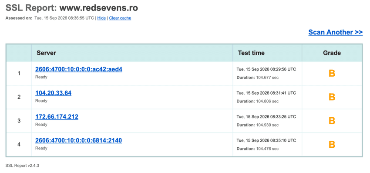This screenshot has height=173, width=370.
Task: Select test time 08:31:41 UTC
Action: [266, 93]
